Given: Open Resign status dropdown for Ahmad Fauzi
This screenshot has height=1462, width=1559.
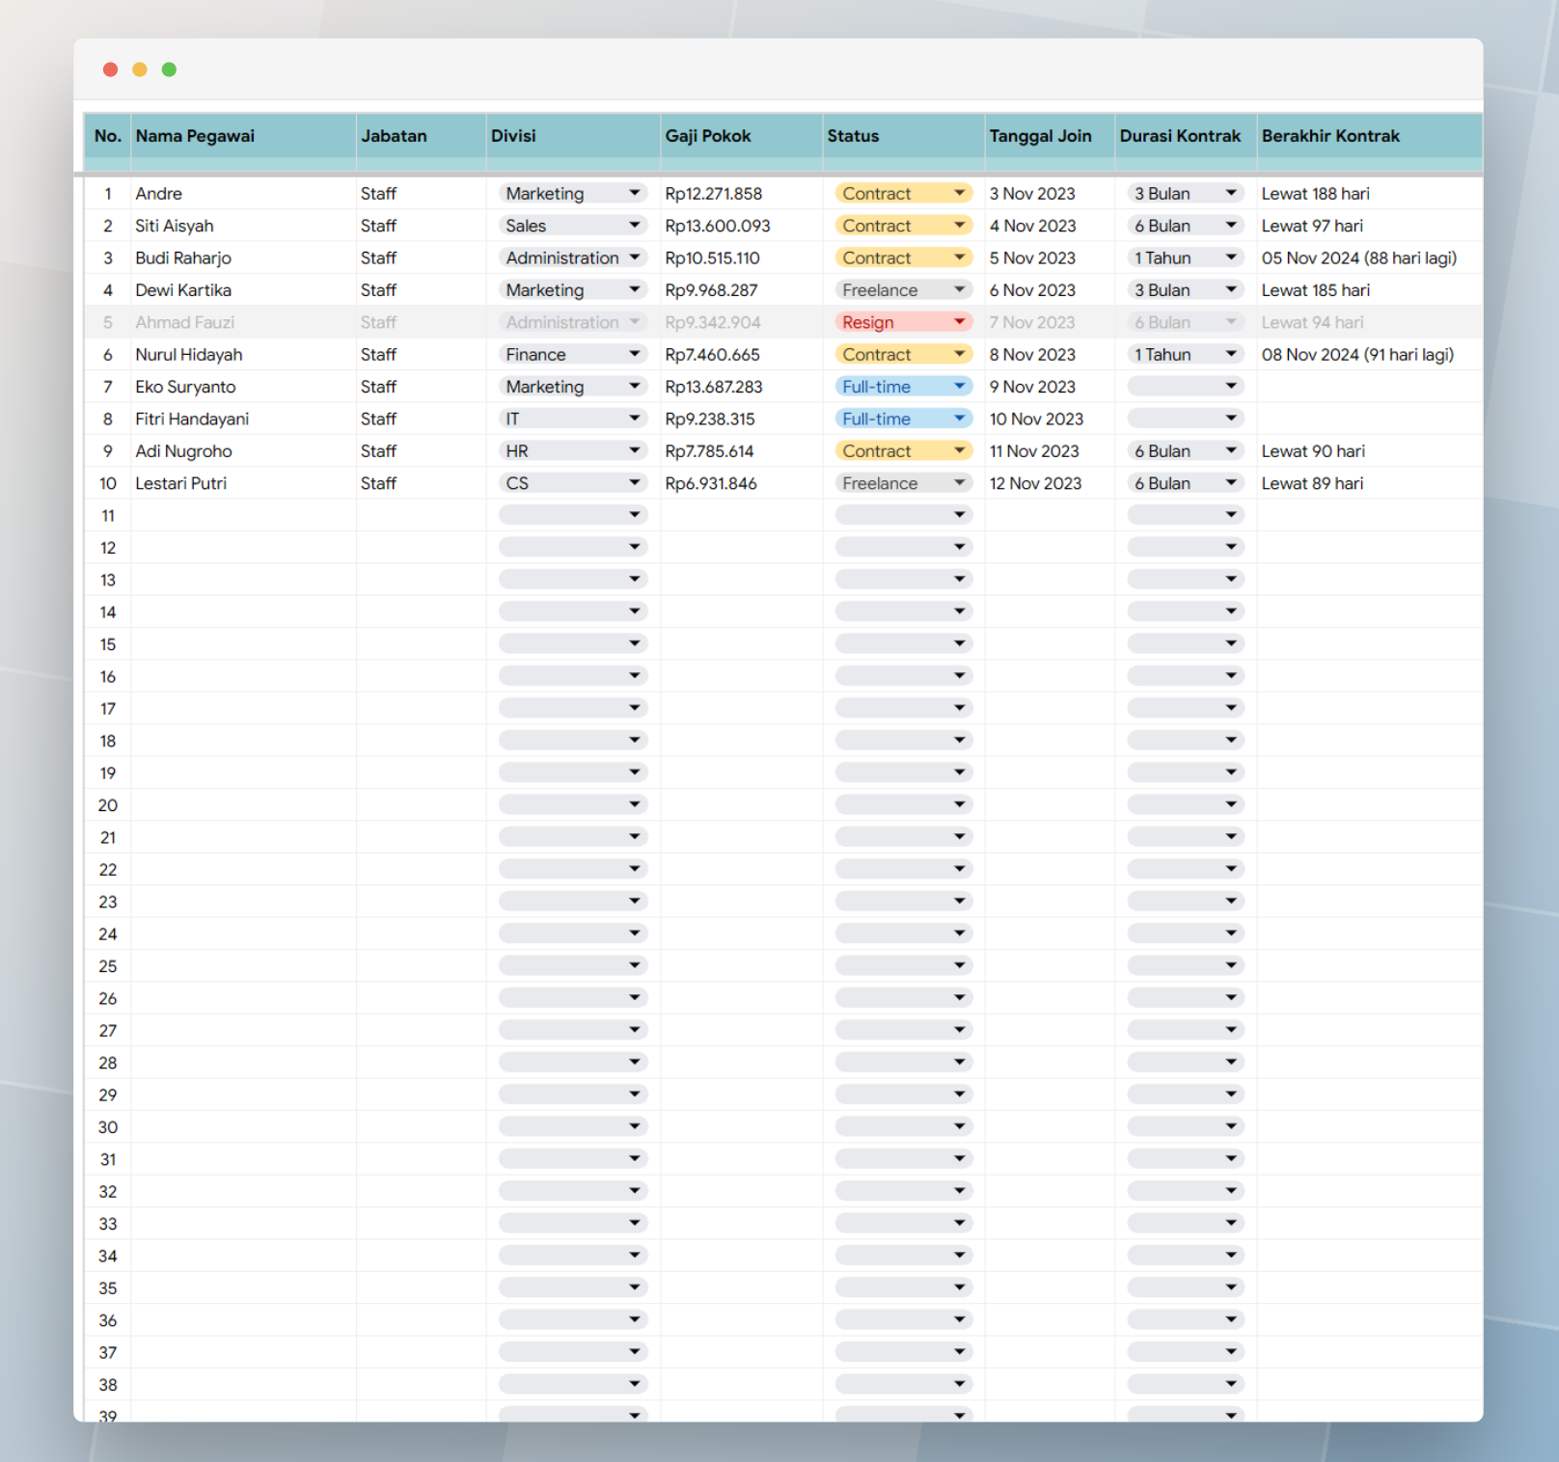Looking at the screenshot, I should (903, 322).
